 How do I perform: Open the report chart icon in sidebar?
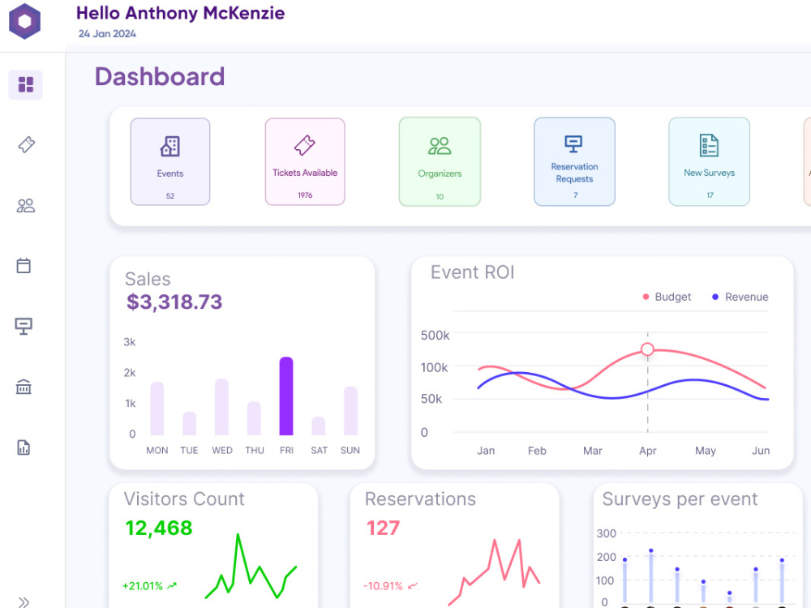tap(24, 447)
